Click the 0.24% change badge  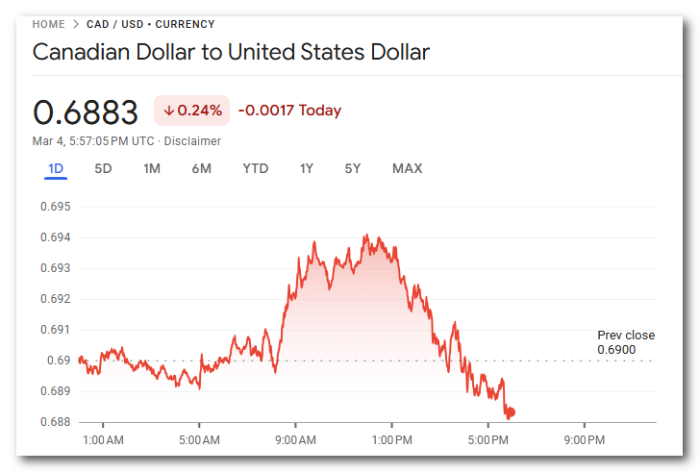(191, 111)
